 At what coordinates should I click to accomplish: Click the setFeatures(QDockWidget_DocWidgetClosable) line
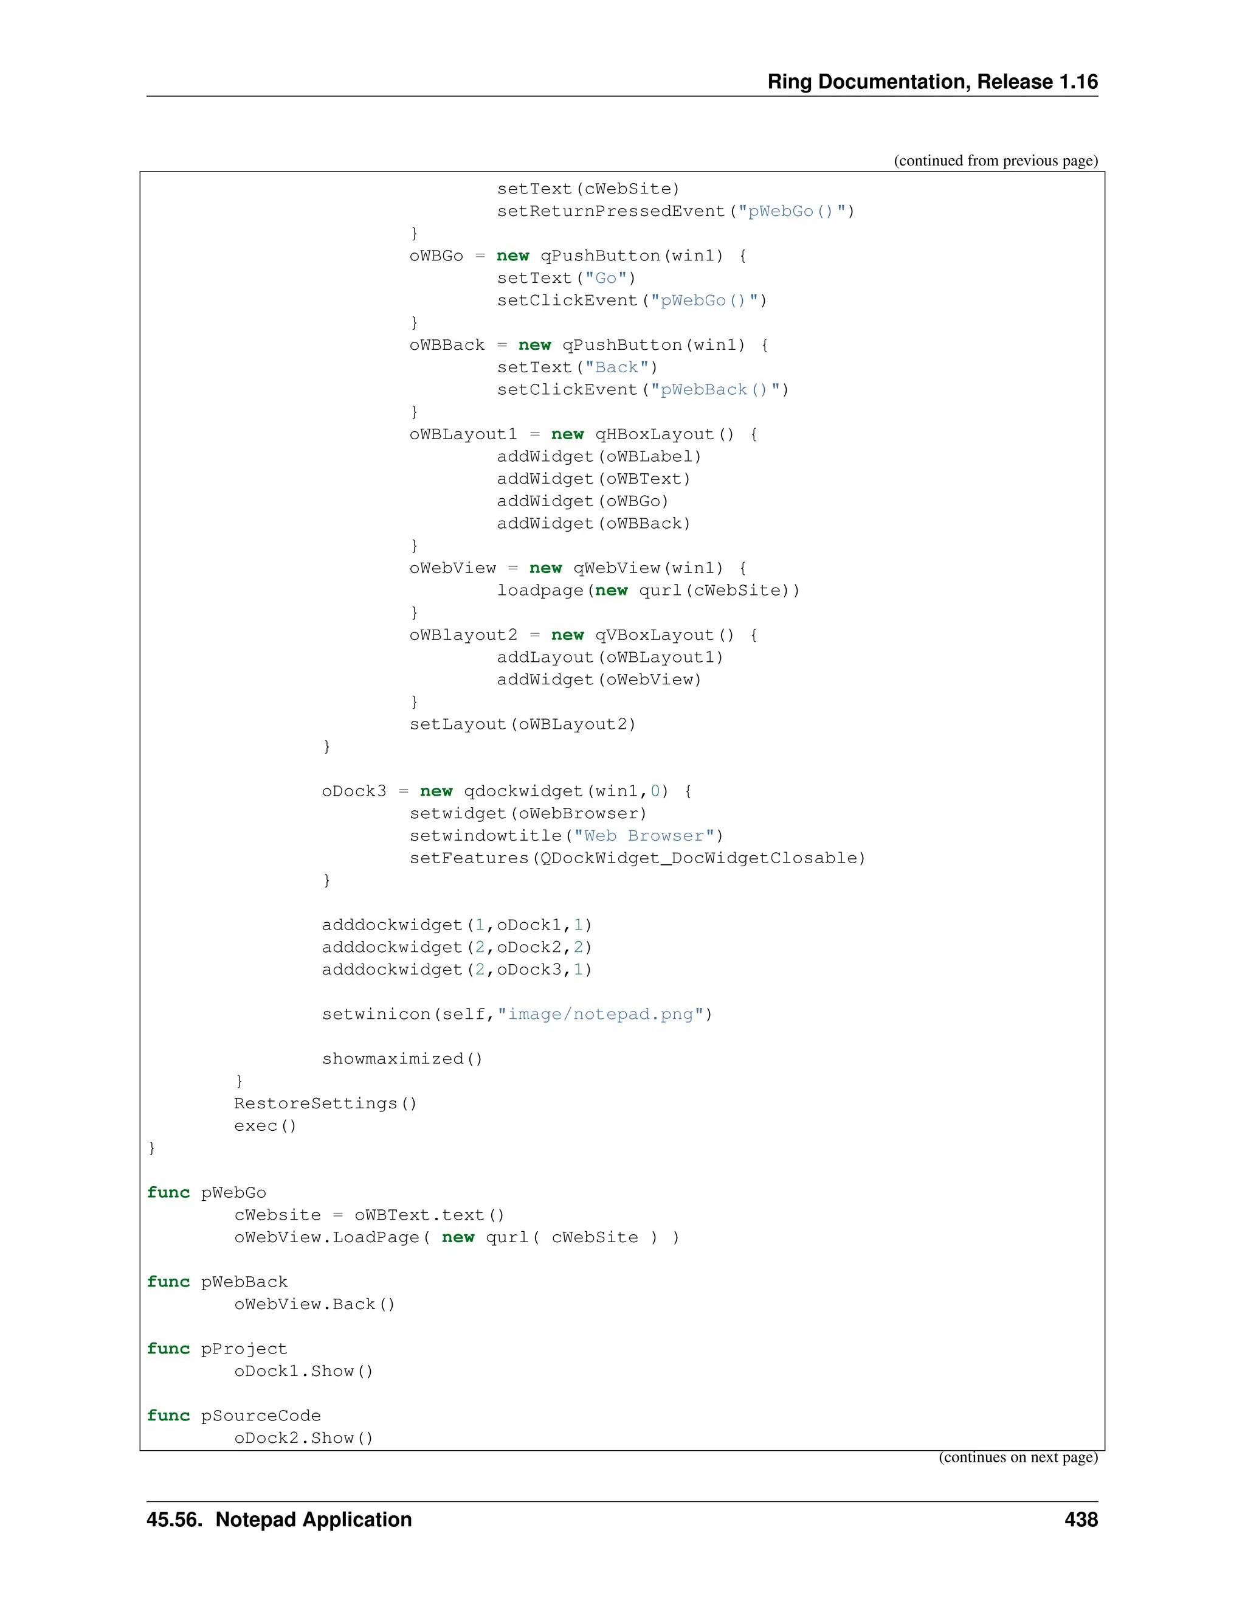pos(637,858)
